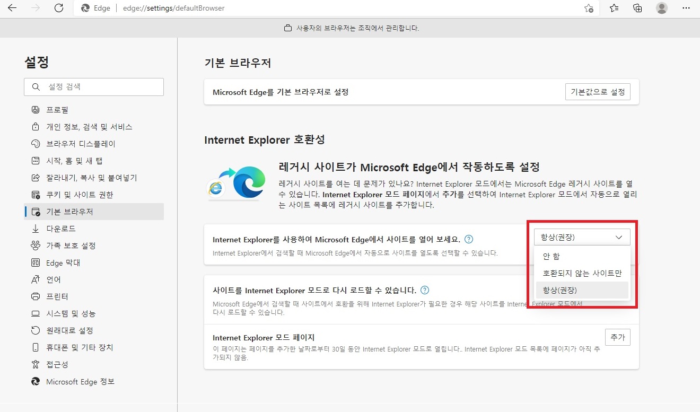Click the Edge 막대 icon

(36, 262)
